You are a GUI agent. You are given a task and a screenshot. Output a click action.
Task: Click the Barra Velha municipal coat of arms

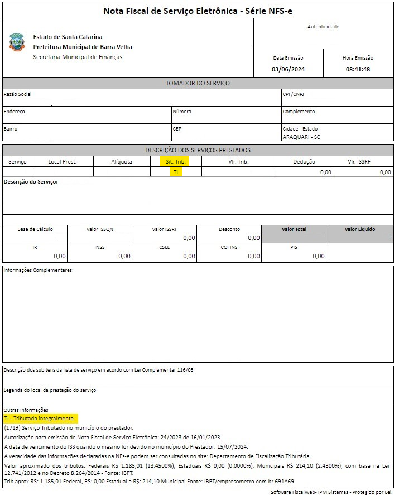[17, 42]
